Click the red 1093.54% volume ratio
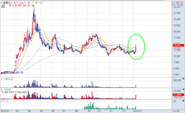This screenshot has height=113, width=185. point(178,97)
